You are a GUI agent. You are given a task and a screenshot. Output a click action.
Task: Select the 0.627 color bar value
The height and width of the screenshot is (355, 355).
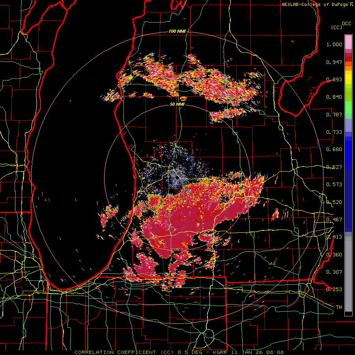pyautogui.click(x=334, y=167)
